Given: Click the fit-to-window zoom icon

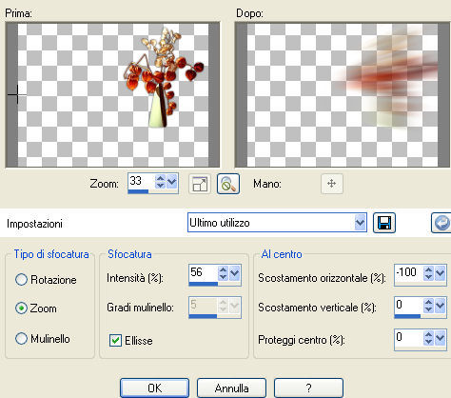Looking at the screenshot, I should tap(200, 184).
